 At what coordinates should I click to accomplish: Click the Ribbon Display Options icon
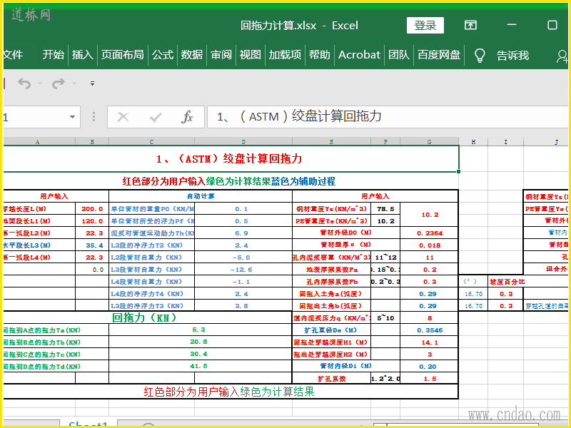coord(470,25)
